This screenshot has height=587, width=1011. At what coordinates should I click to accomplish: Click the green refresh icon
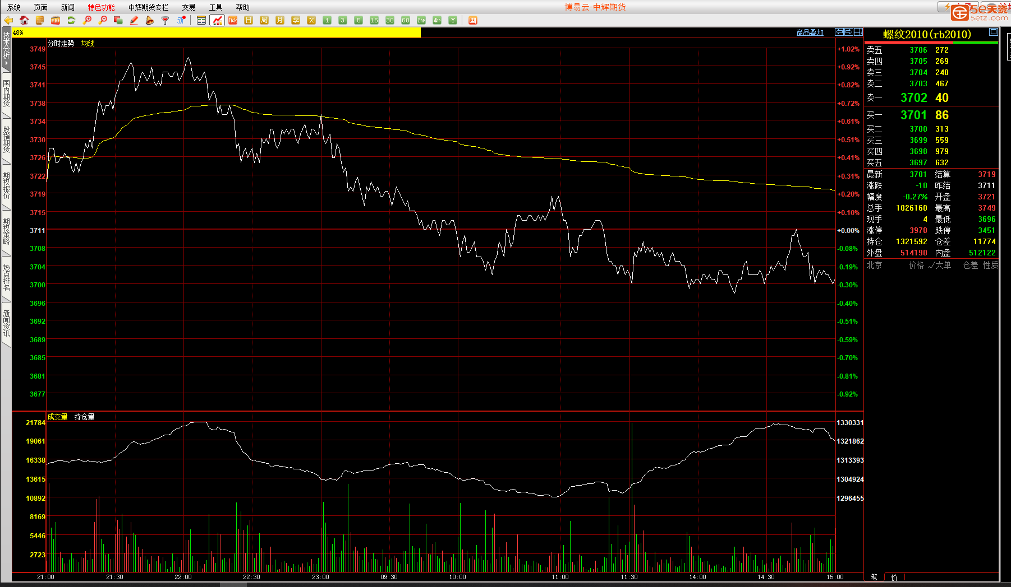coord(71,20)
